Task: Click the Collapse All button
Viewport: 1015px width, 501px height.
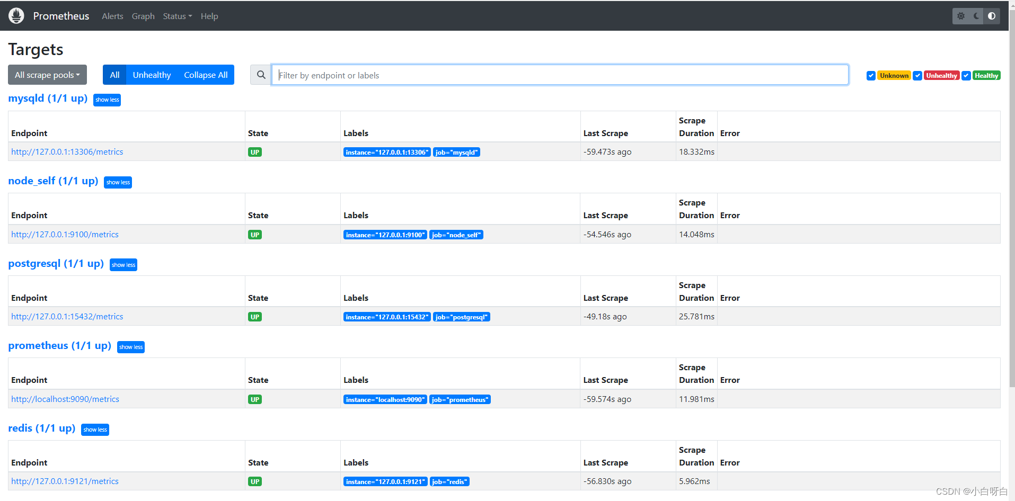Action: [206, 75]
